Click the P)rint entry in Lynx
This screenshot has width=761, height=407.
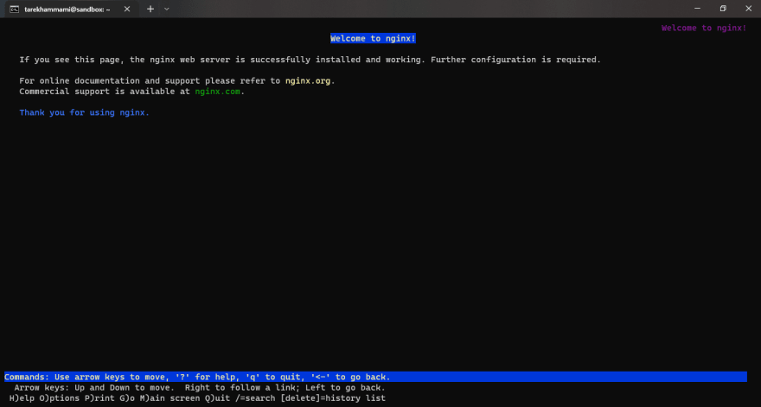tap(99, 398)
